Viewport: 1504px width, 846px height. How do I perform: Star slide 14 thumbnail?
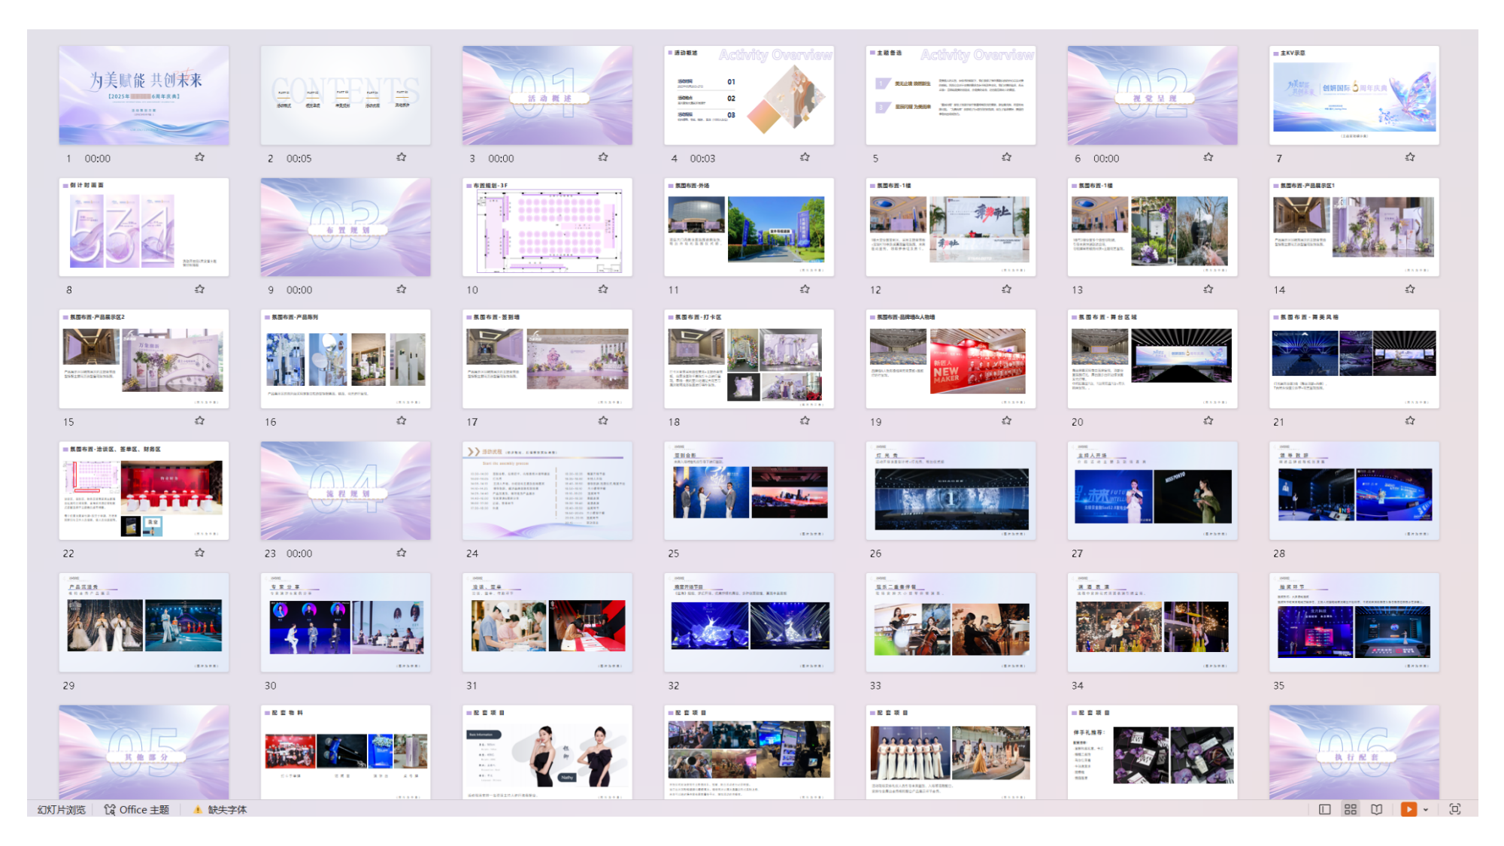pyautogui.click(x=1410, y=289)
